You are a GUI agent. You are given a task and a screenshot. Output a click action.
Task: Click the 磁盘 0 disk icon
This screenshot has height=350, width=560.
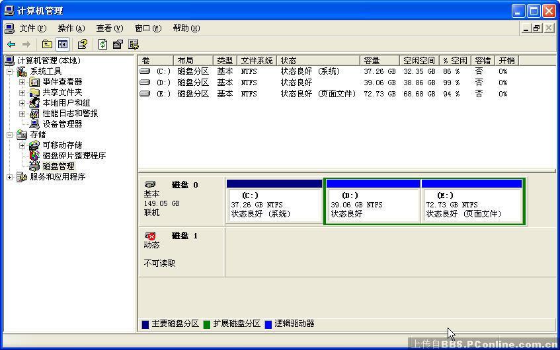(150, 184)
